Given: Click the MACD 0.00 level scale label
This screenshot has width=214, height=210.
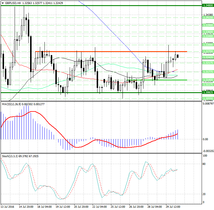Looking at the screenshot, I should [205, 139].
